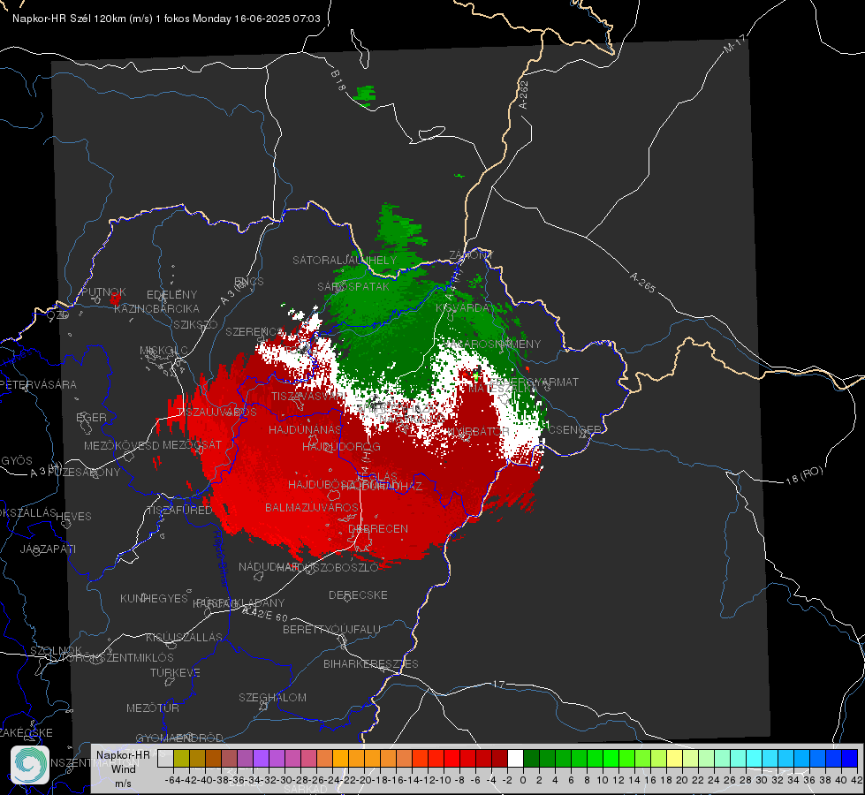865x795 pixels.
Task: Click the SZEGHALOM label
Action: 272,697
